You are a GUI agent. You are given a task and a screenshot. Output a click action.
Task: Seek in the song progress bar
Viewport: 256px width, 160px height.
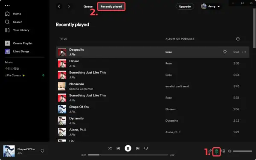click(128, 155)
